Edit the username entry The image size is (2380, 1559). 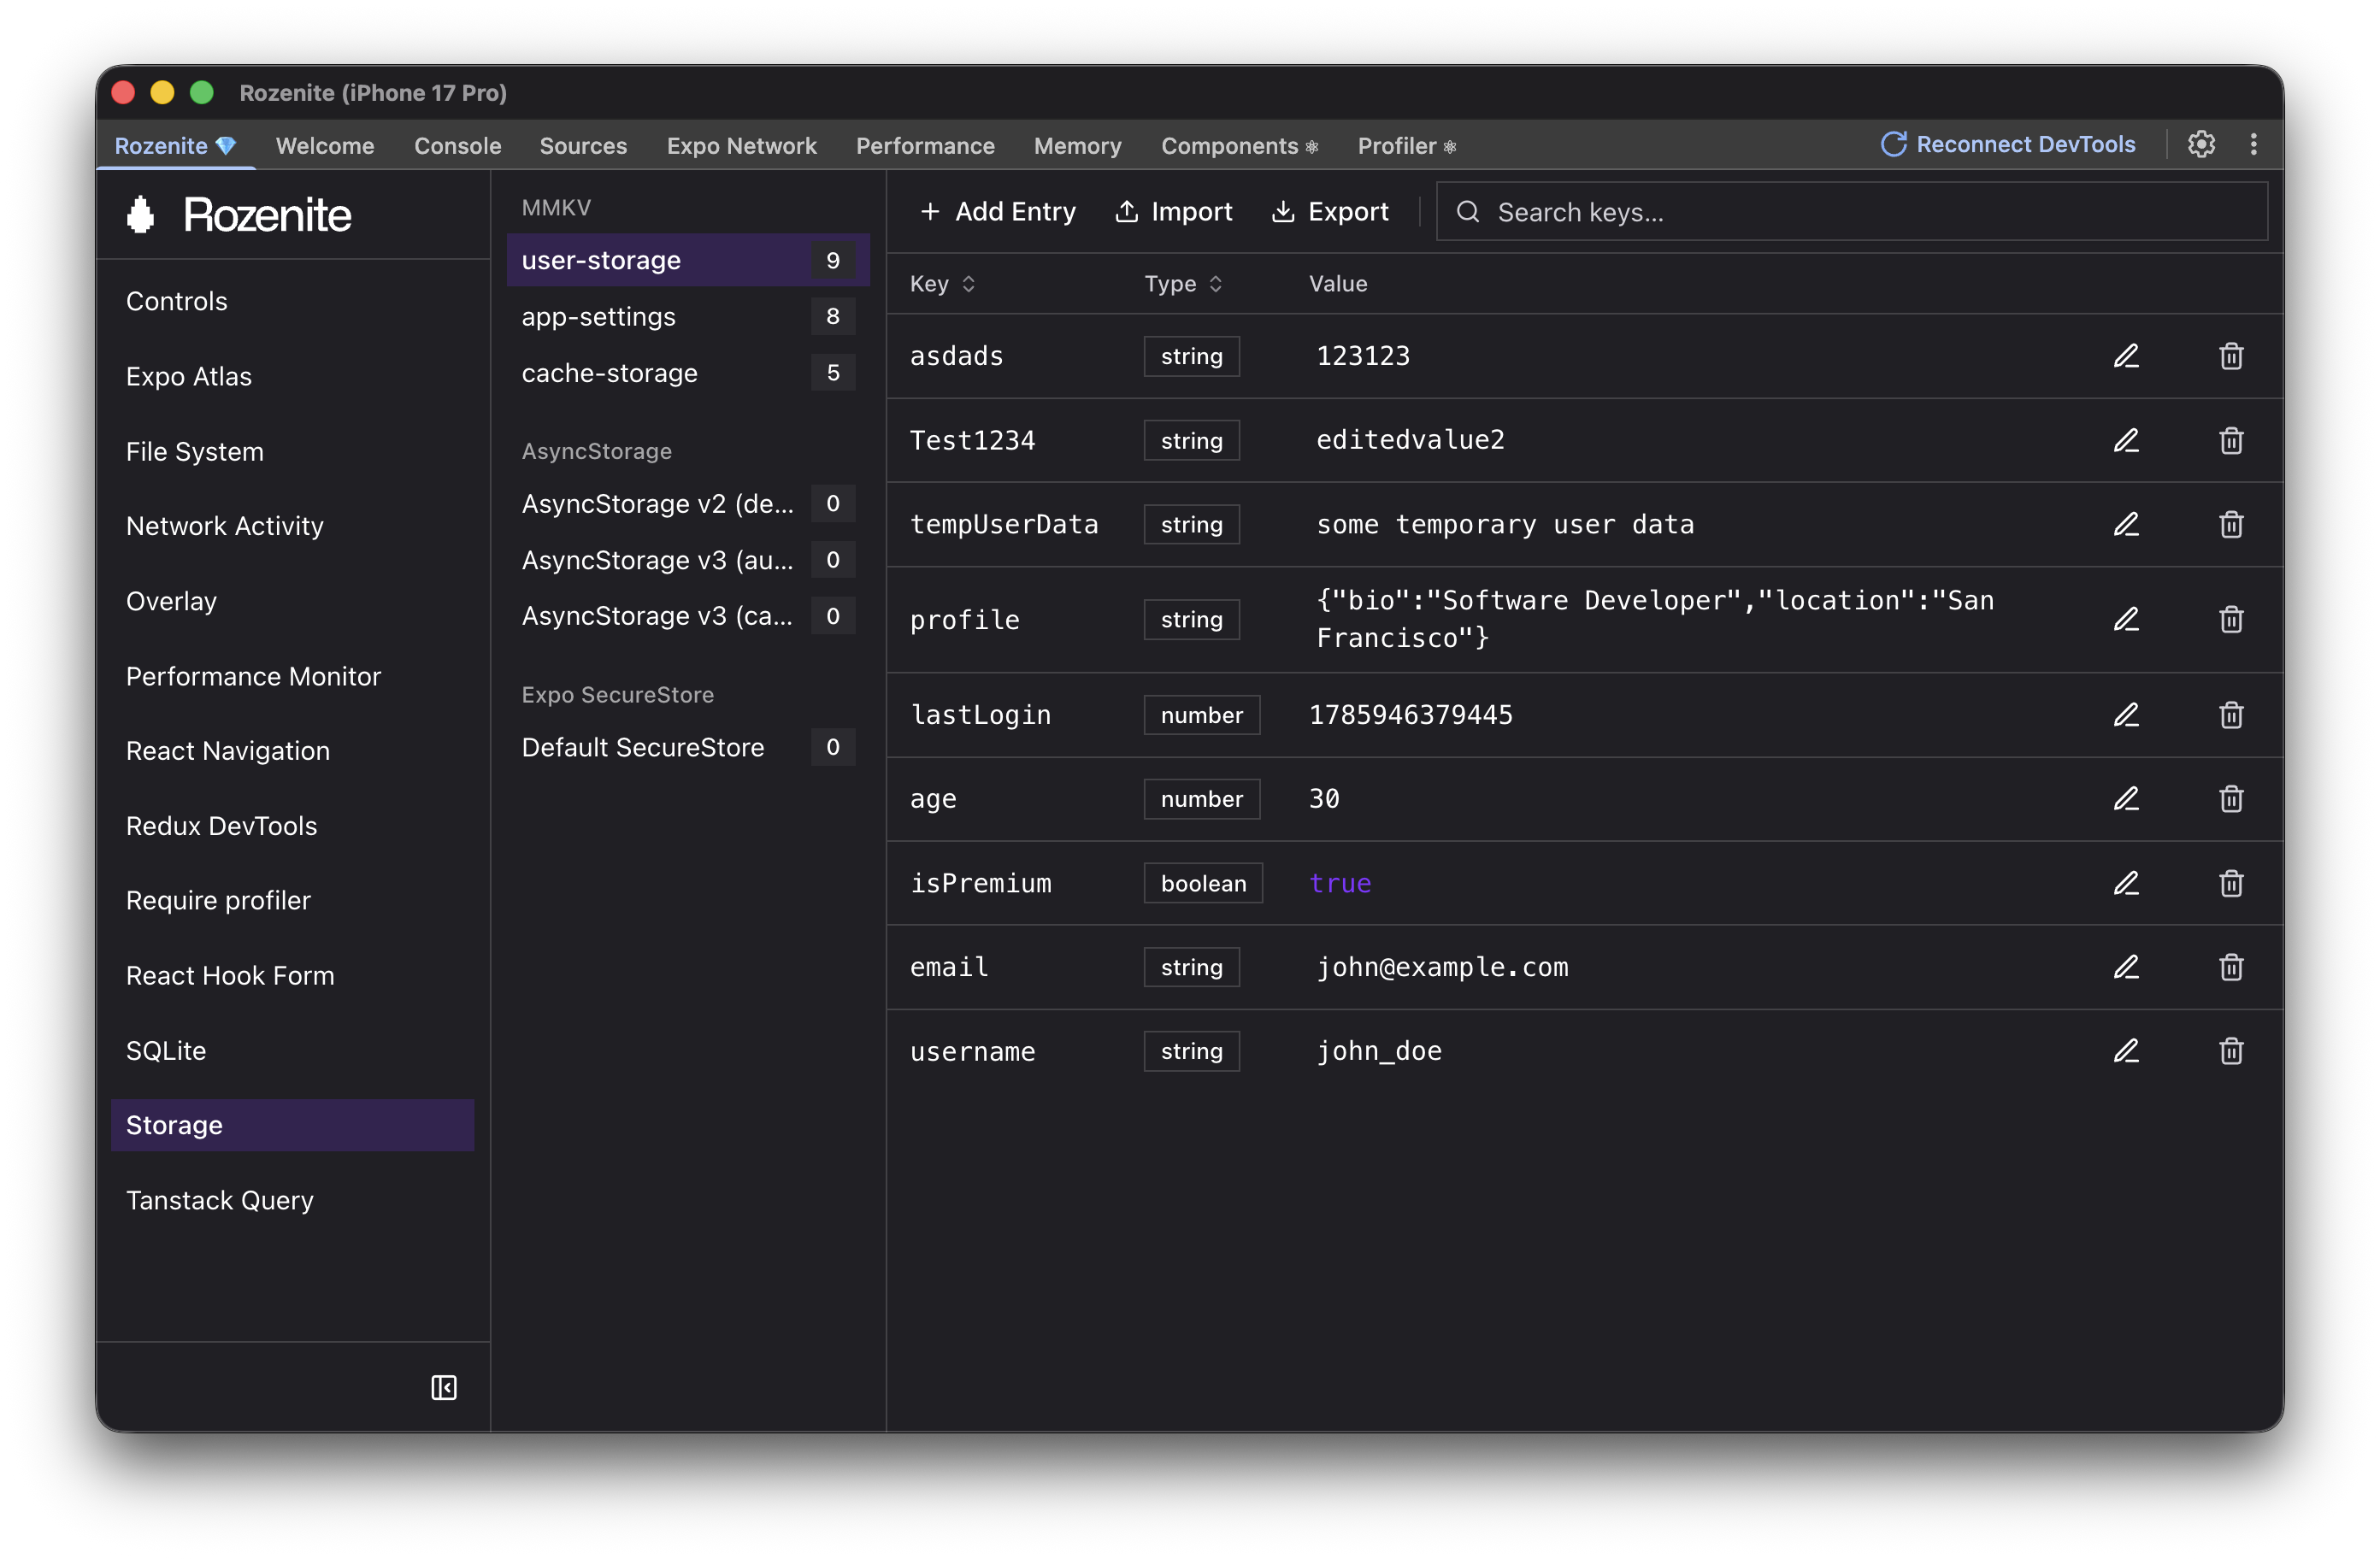click(2126, 1051)
